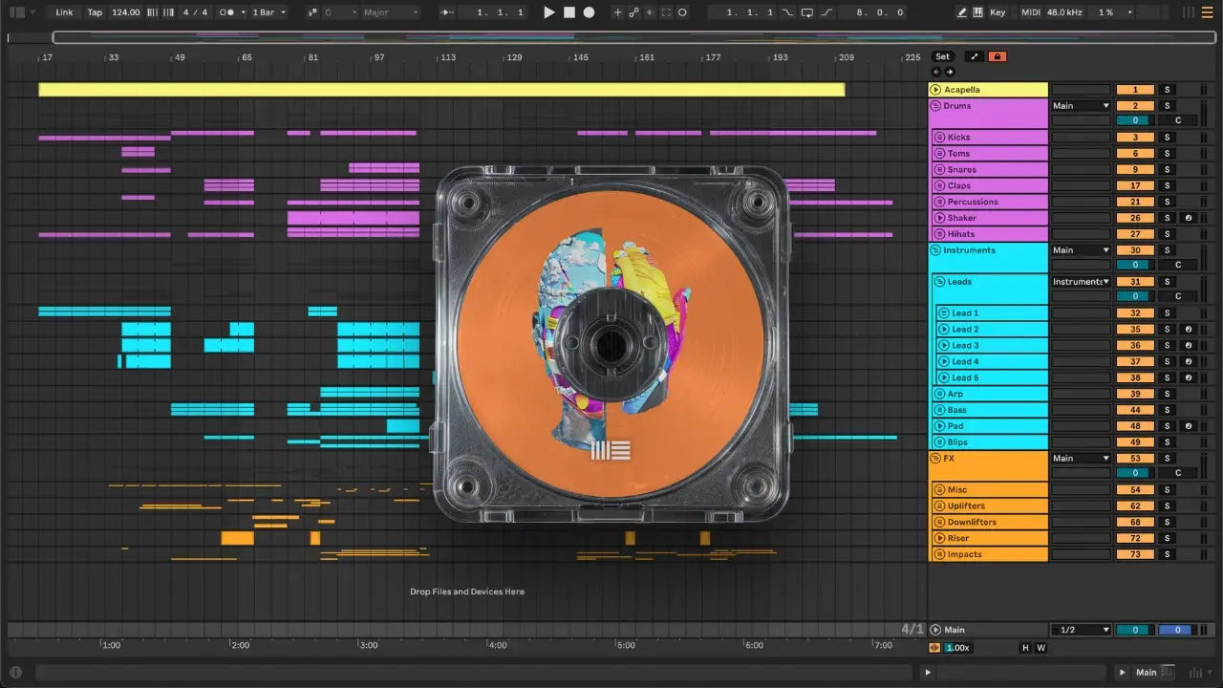Screen dimensions: 1223x688
Task: Toggle Kicks track activator 3
Action: [1135, 138]
